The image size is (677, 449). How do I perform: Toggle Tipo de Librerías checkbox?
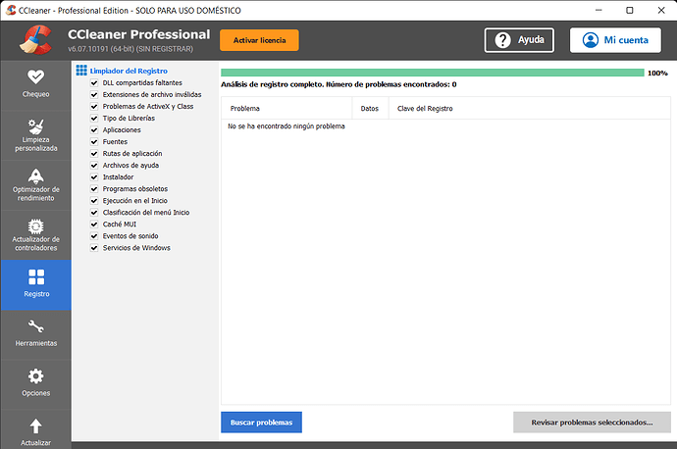point(94,119)
